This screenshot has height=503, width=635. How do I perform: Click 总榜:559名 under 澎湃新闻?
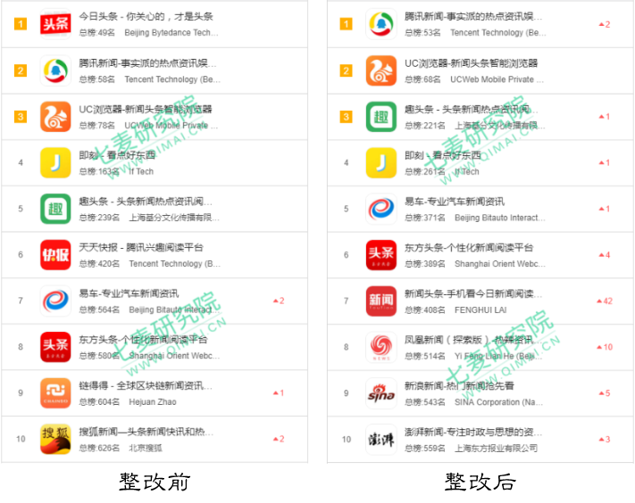pos(425,448)
